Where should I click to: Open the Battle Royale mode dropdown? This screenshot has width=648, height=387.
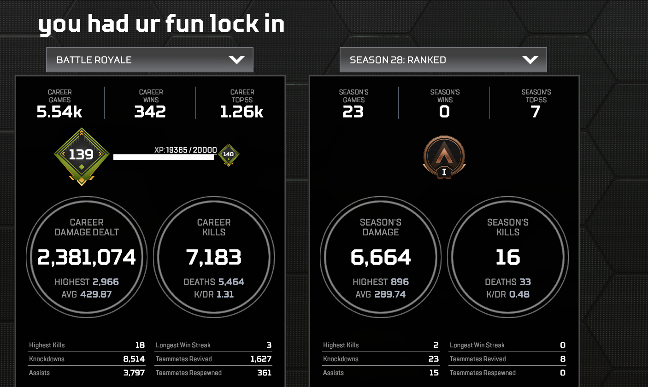click(150, 60)
